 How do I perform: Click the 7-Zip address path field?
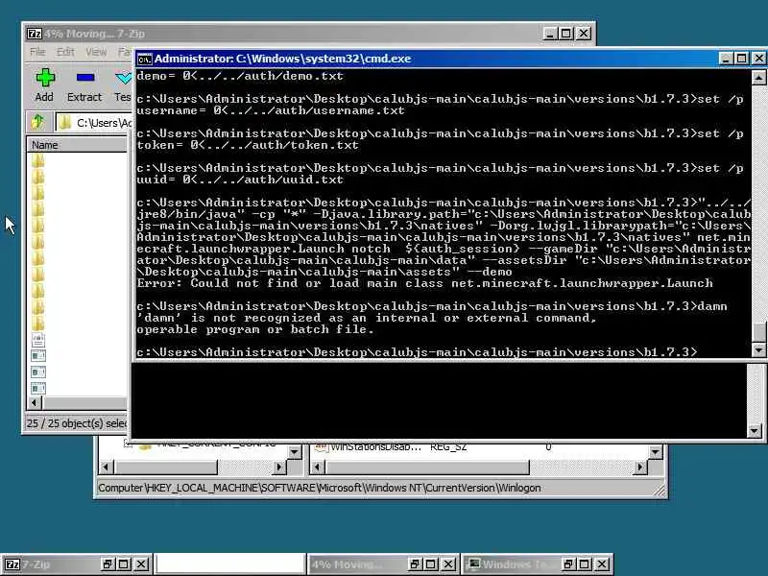(x=94, y=123)
